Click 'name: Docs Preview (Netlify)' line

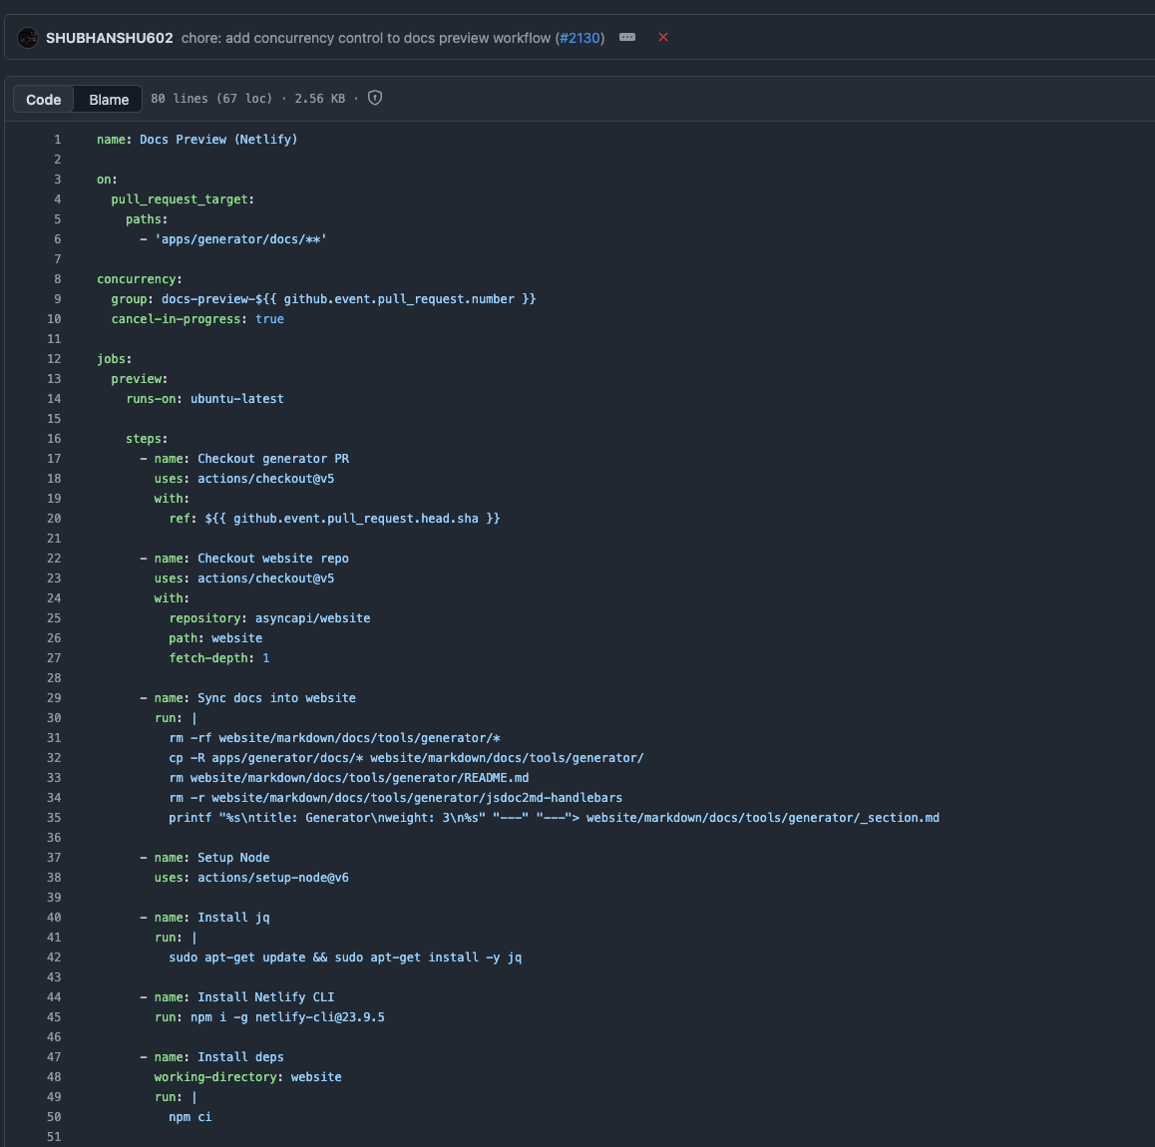point(197,140)
